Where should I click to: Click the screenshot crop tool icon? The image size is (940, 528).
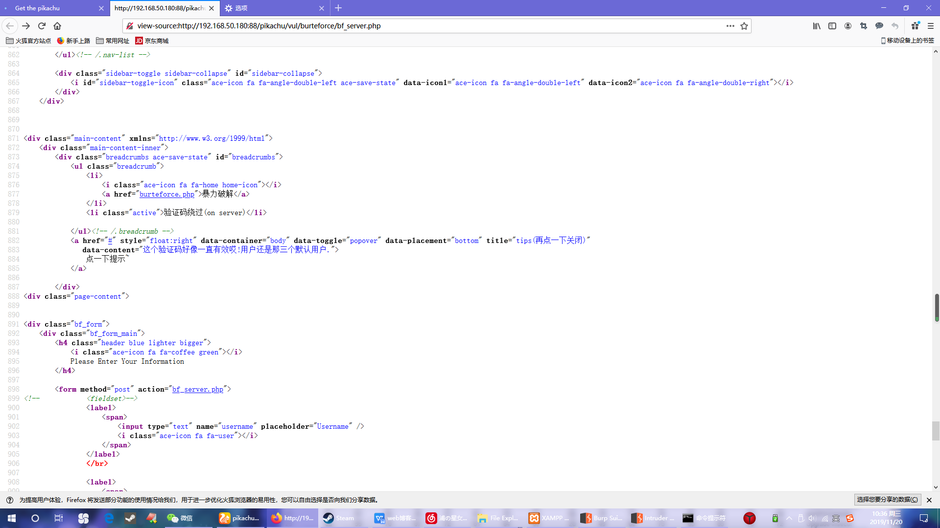click(864, 26)
